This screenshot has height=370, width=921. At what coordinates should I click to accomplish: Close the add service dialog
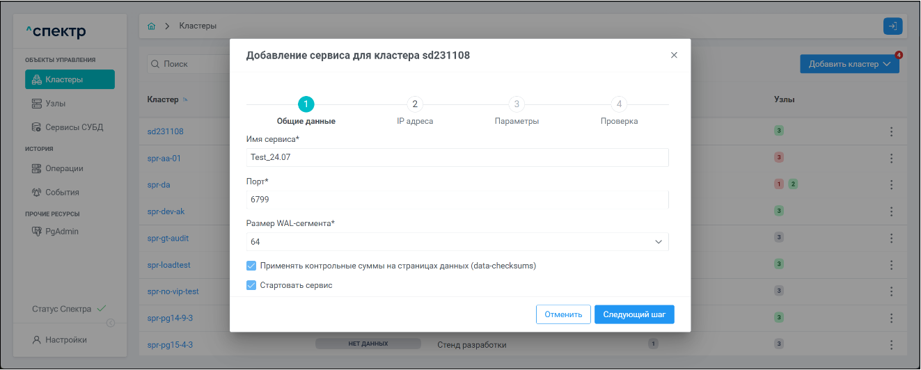(x=674, y=55)
